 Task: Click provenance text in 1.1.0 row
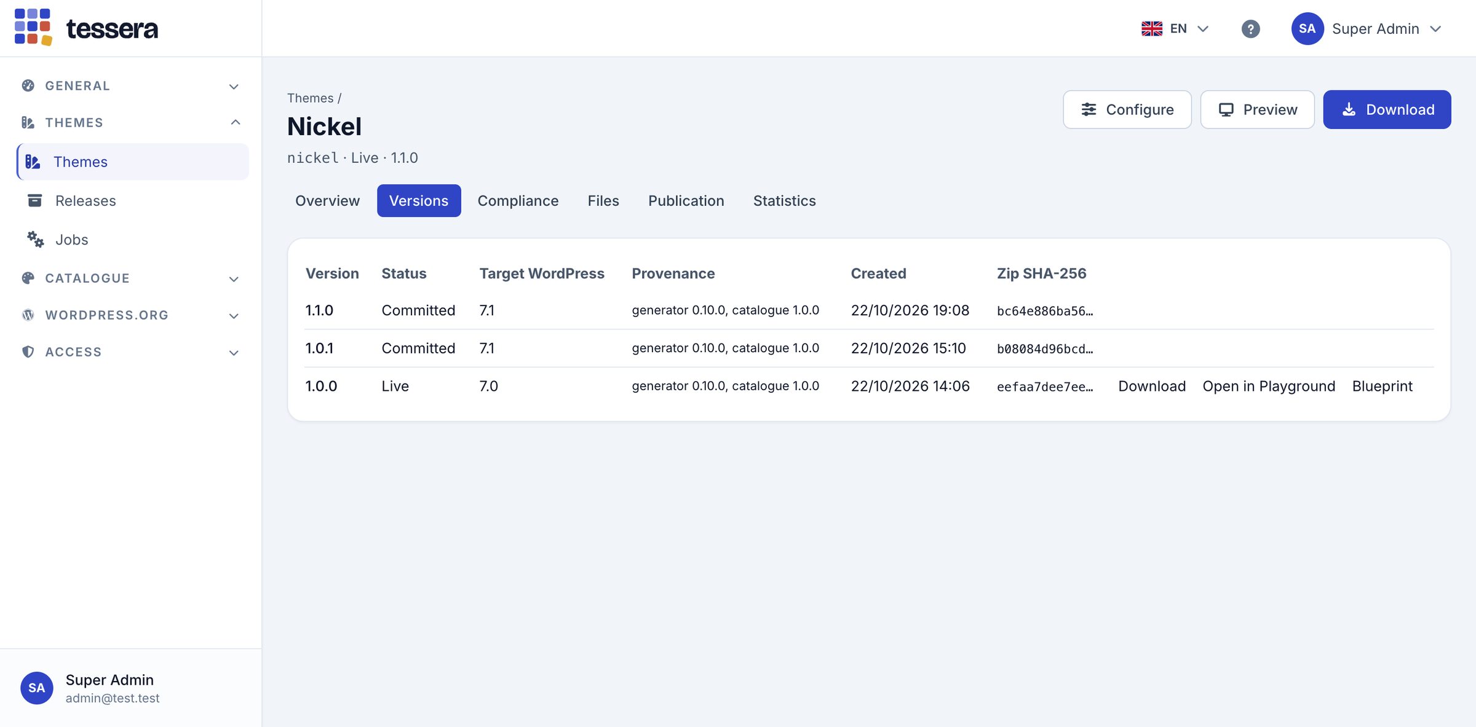725,310
